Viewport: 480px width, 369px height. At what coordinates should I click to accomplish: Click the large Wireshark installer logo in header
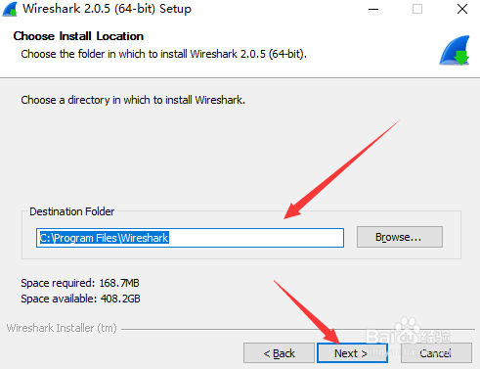click(455, 51)
